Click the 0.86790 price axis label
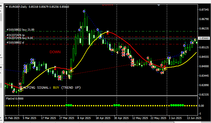Image resolution: width=211 pixels, height=123 pixels. coord(203,19)
